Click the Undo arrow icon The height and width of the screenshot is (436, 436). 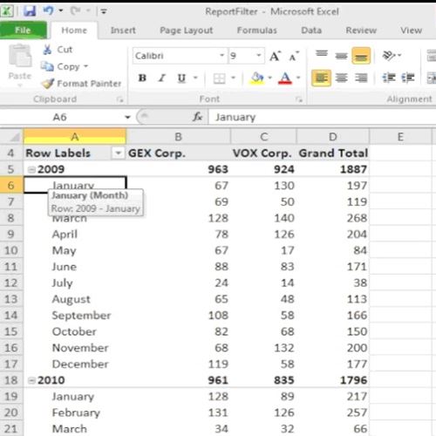click(48, 10)
